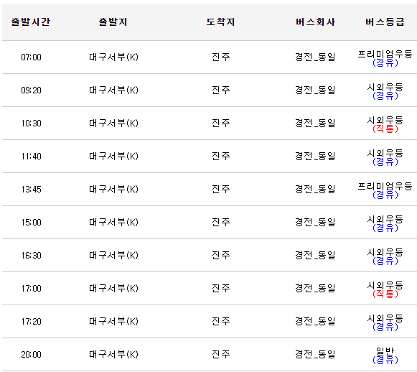The image size is (417, 372).
Task: Click 경전_동일 company in the 20:00 row
Action: [x=315, y=354]
